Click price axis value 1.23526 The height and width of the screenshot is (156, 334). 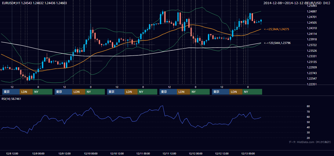(x=312, y=51)
